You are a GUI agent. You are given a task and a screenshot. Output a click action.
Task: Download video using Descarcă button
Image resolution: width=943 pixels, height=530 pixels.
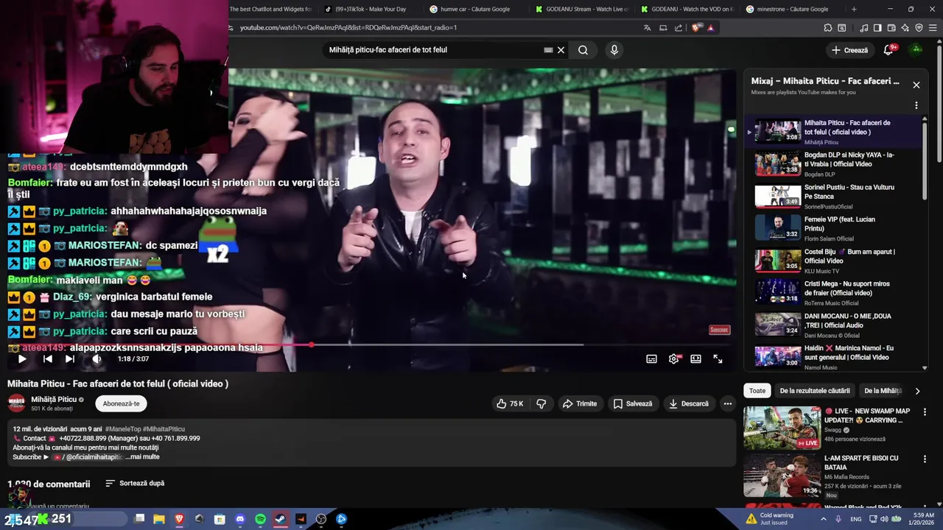689,403
